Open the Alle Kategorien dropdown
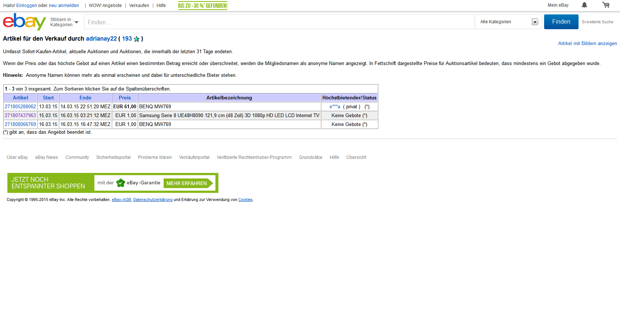Screen dimensions: 620x334 pos(509,22)
